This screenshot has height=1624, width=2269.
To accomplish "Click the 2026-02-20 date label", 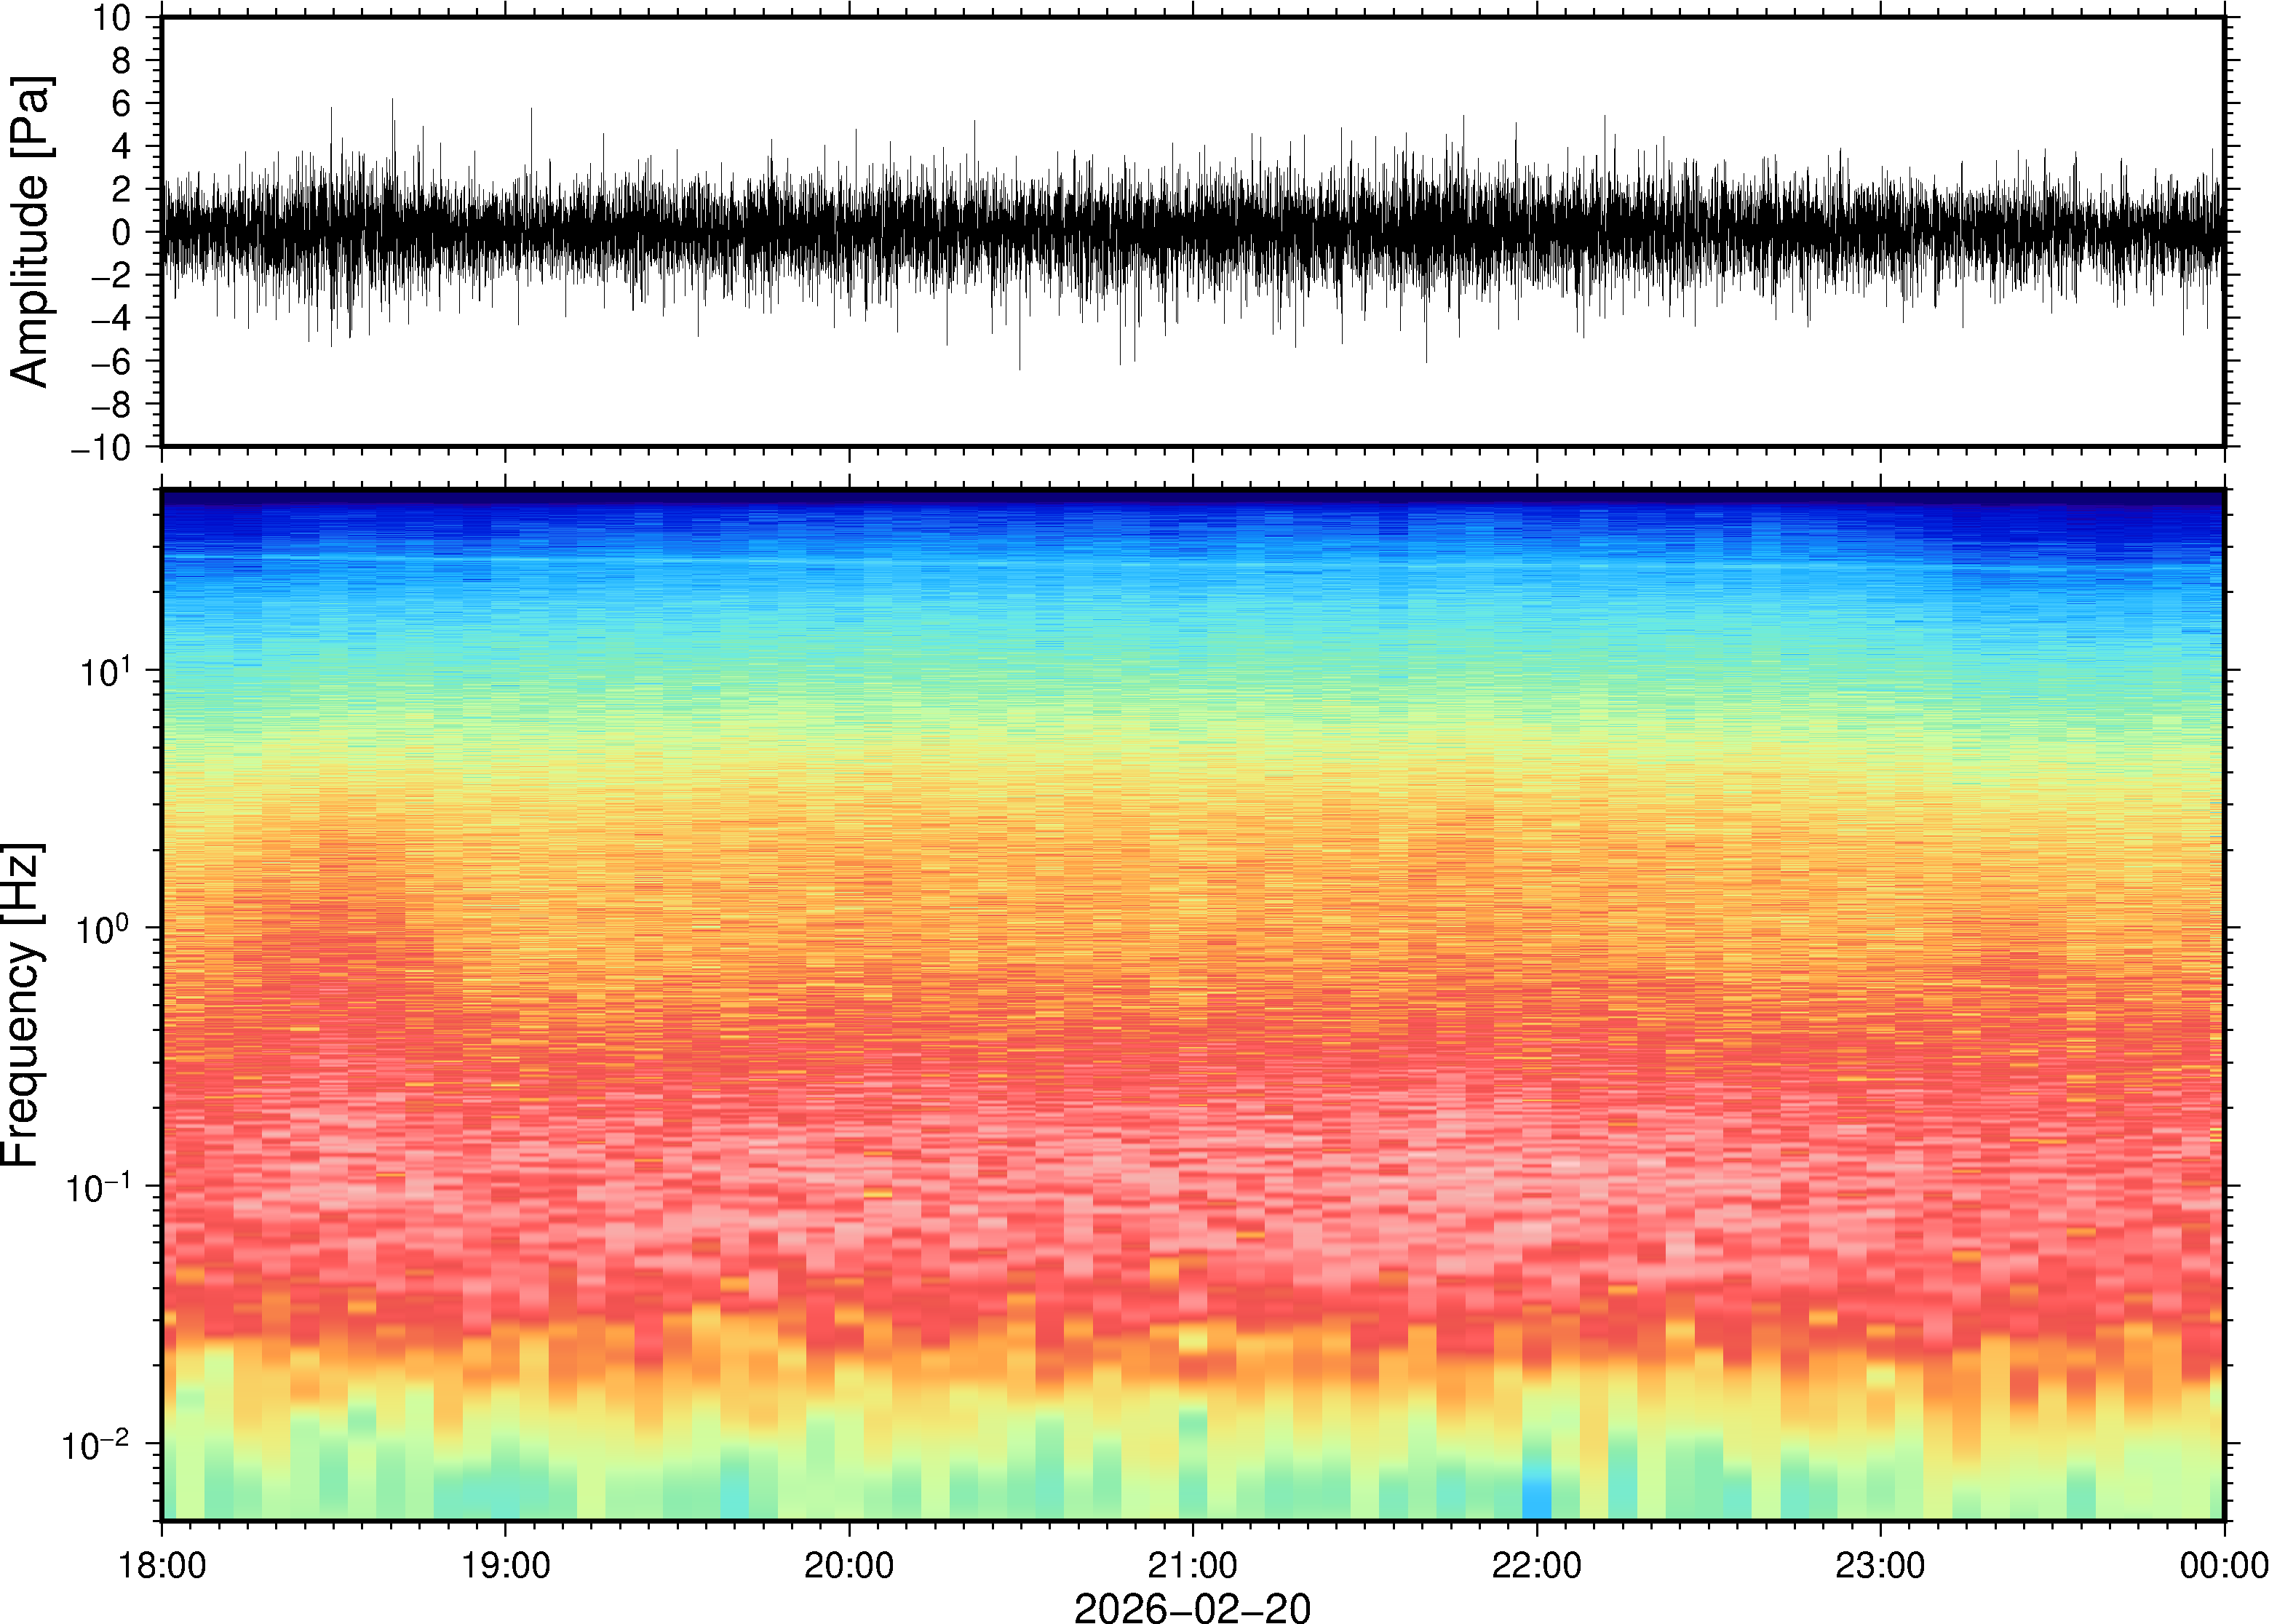I will point(1192,1607).
